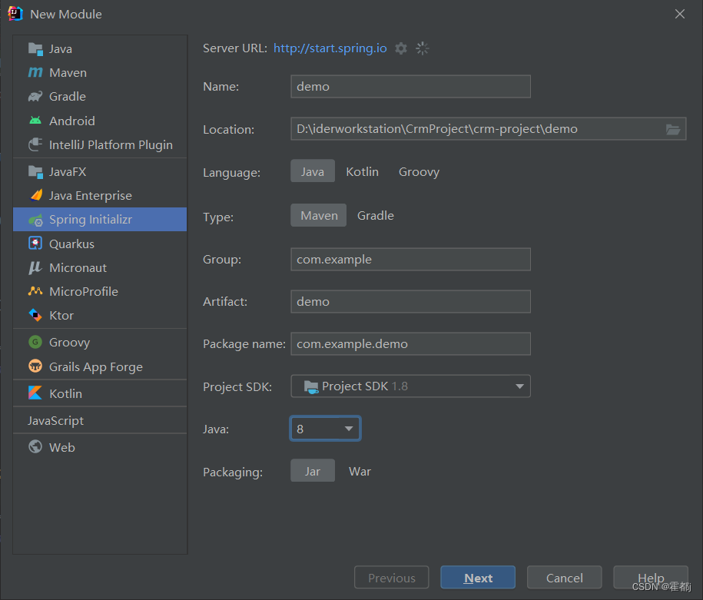This screenshot has height=600, width=703.
Task: Click the Artifact input field
Action: (x=410, y=301)
